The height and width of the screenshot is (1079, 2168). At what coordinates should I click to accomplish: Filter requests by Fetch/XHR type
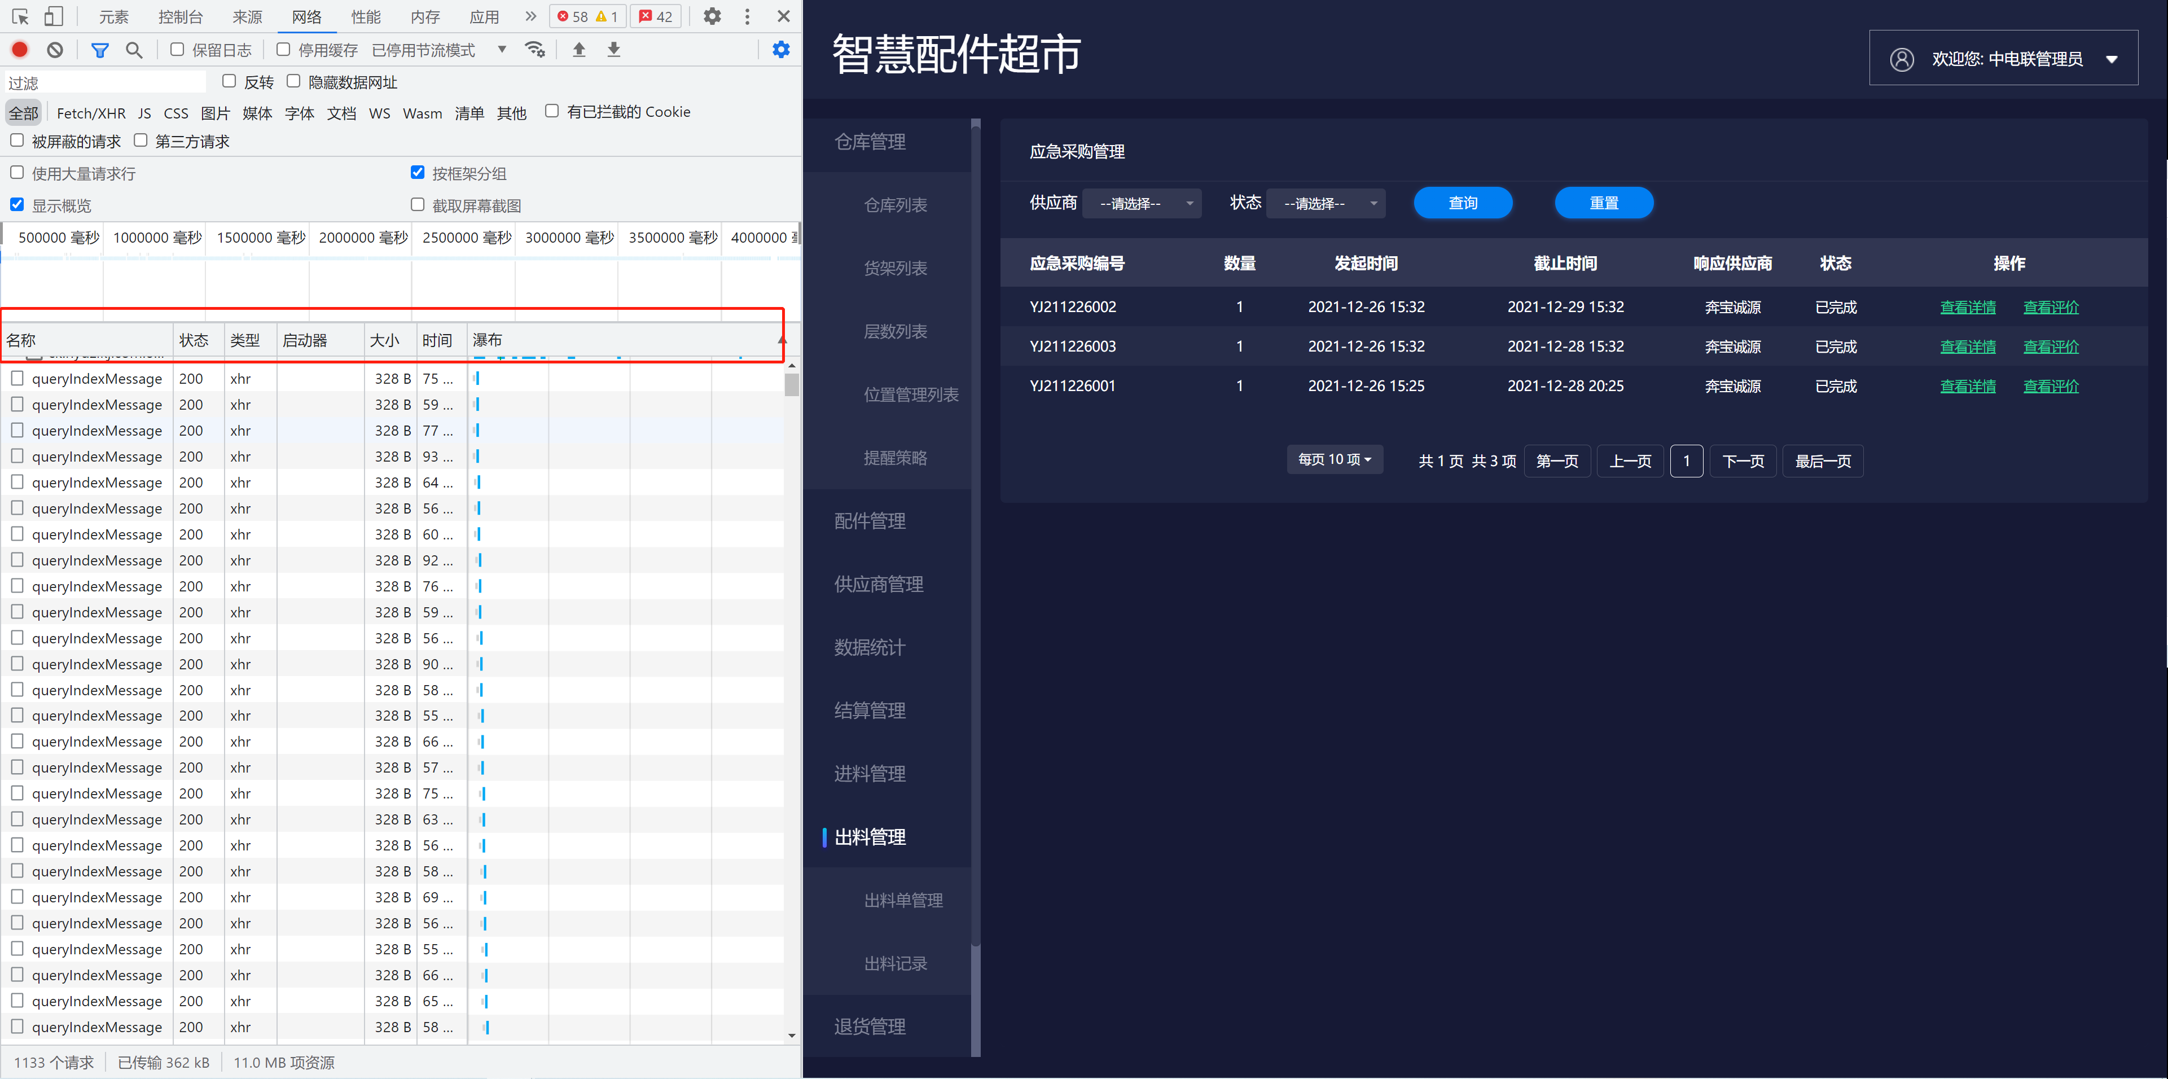click(91, 113)
